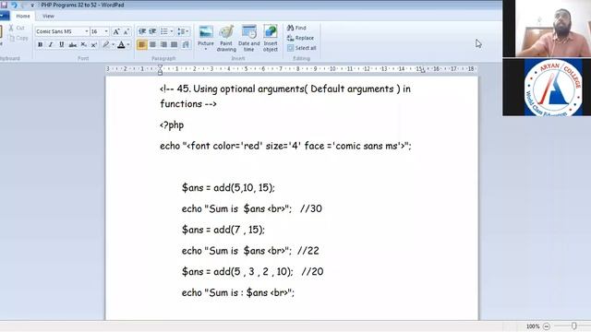Image resolution: width=591 pixels, height=332 pixels.
Task: Open Replace in the Editing group
Action: point(300,38)
